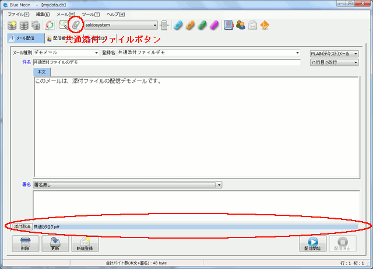Open the ツール(T) menu

tap(90, 14)
